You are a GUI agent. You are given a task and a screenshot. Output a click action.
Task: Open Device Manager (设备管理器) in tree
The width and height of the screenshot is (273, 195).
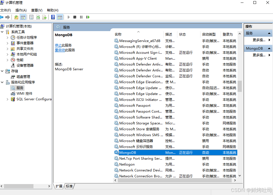tap(25, 65)
